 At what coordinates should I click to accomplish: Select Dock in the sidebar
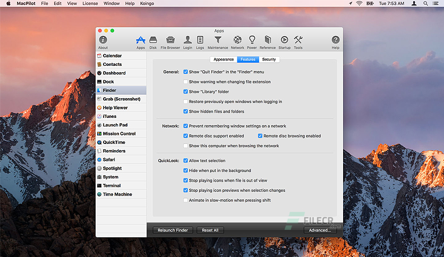(x=121, y=82)
